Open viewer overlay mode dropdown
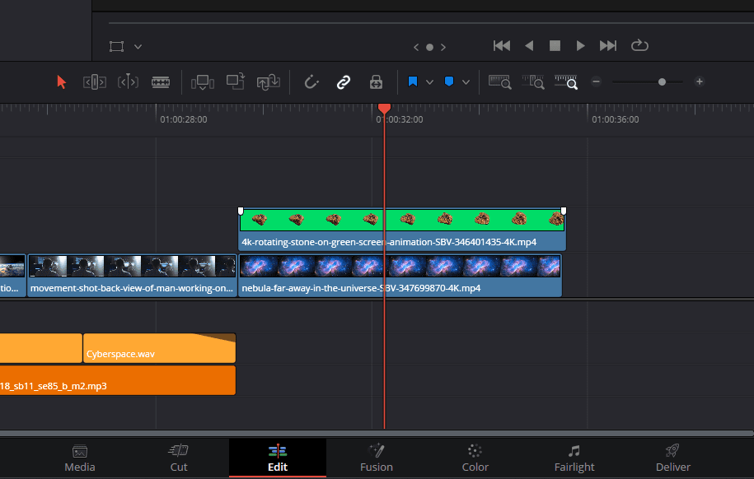The image size is (754, 479). point(138,47)
